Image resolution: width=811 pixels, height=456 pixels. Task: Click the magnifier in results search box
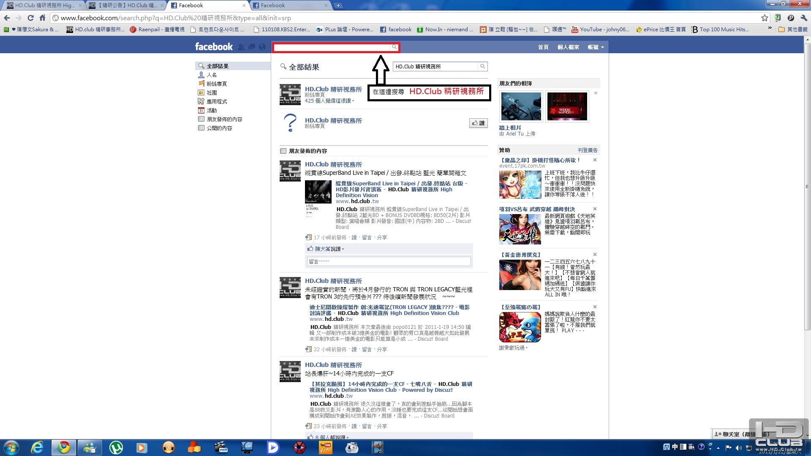(482, 66)
